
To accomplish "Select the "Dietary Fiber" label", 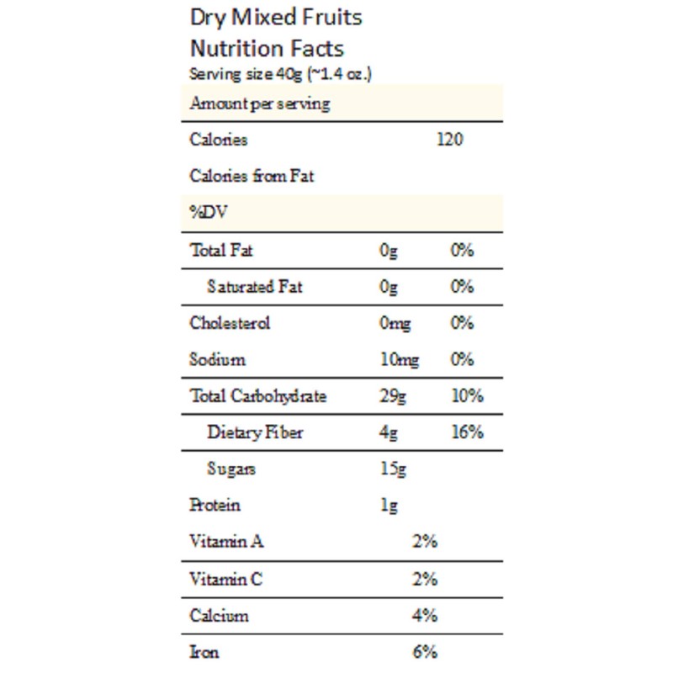I will point(255,432).
